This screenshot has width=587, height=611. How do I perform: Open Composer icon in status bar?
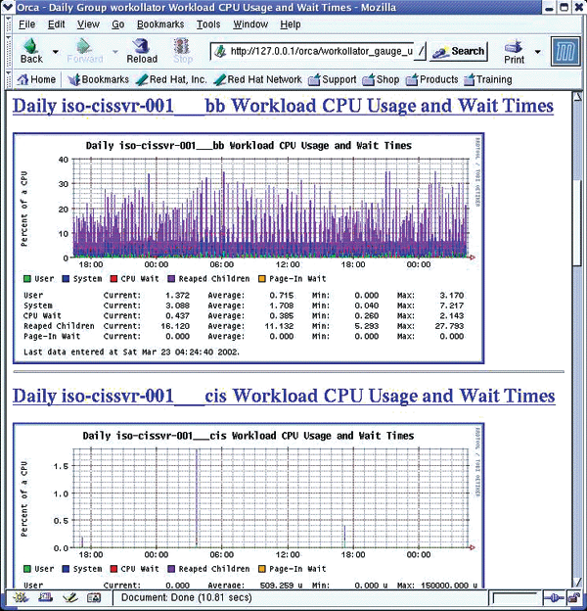pos(69,597)
